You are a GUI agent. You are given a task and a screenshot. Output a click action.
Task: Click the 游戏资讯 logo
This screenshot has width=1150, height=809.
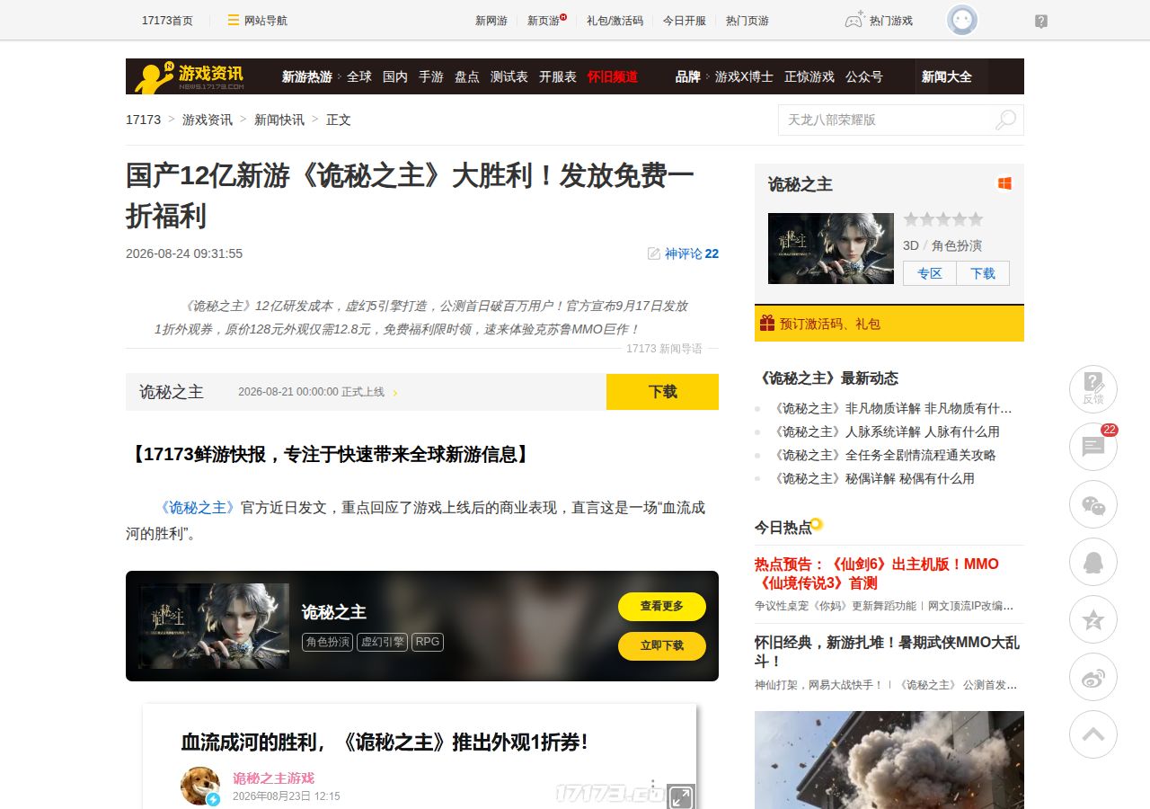[190, 76]
